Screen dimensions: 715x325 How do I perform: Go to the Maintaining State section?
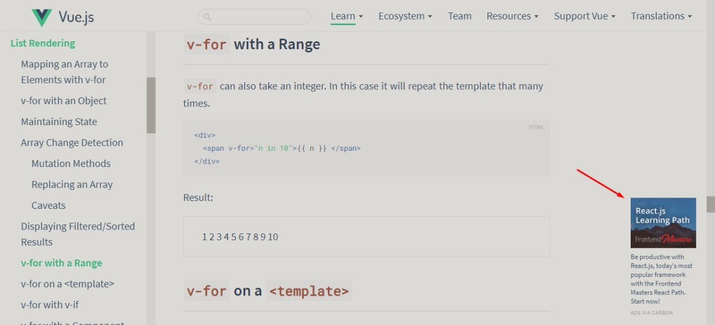click(59, 122)
